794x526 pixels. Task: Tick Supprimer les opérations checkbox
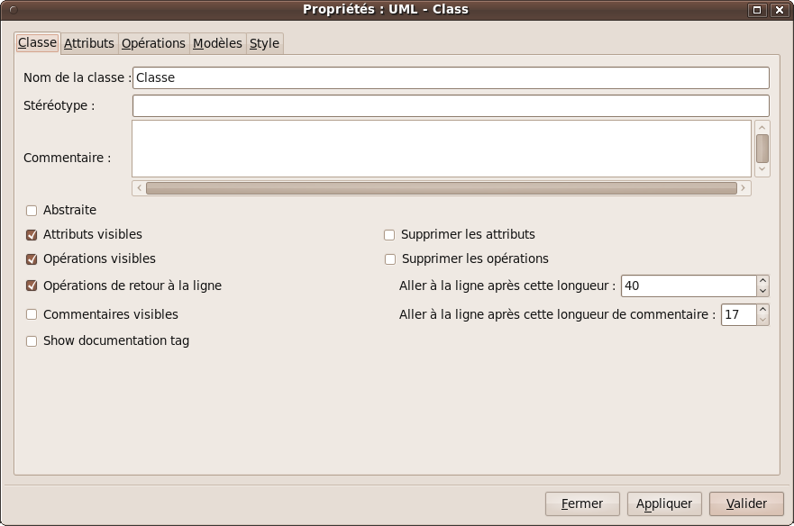coord(390,259)
